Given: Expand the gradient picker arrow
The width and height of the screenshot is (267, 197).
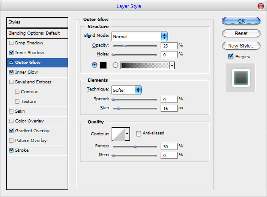Looking at the screenshot, I should click(172, 65).
